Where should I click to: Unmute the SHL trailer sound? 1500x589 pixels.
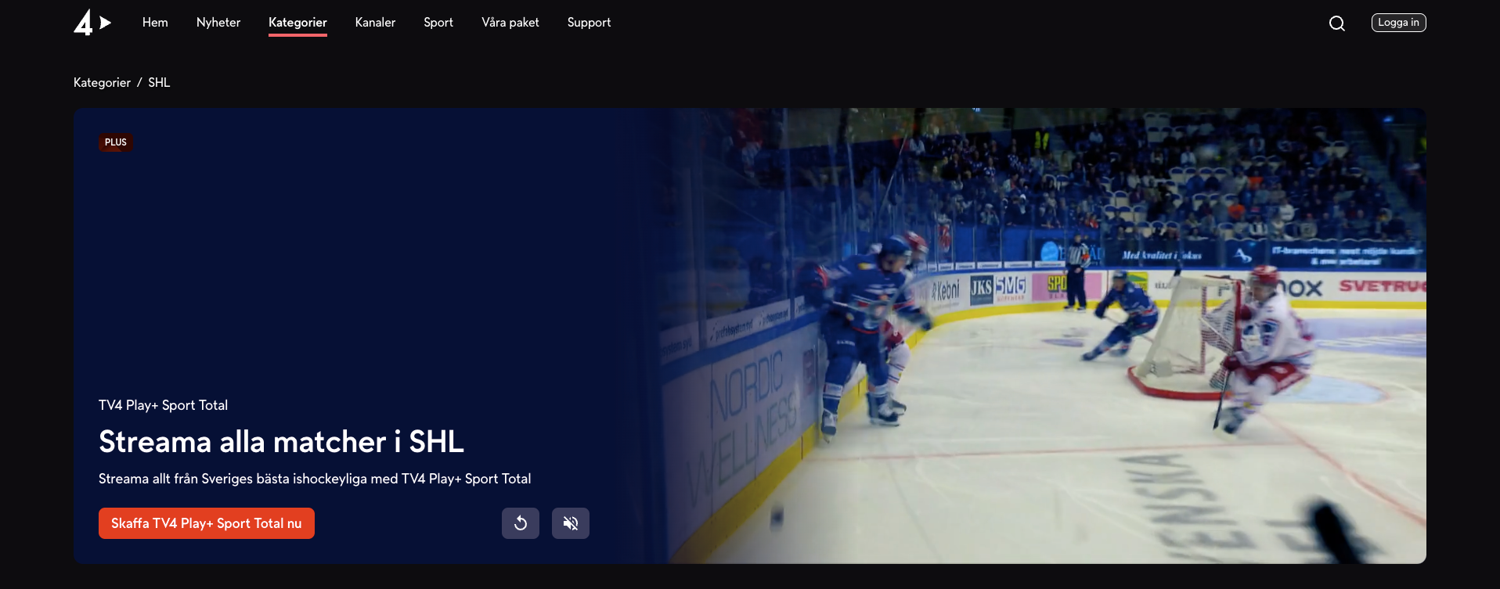571,523
